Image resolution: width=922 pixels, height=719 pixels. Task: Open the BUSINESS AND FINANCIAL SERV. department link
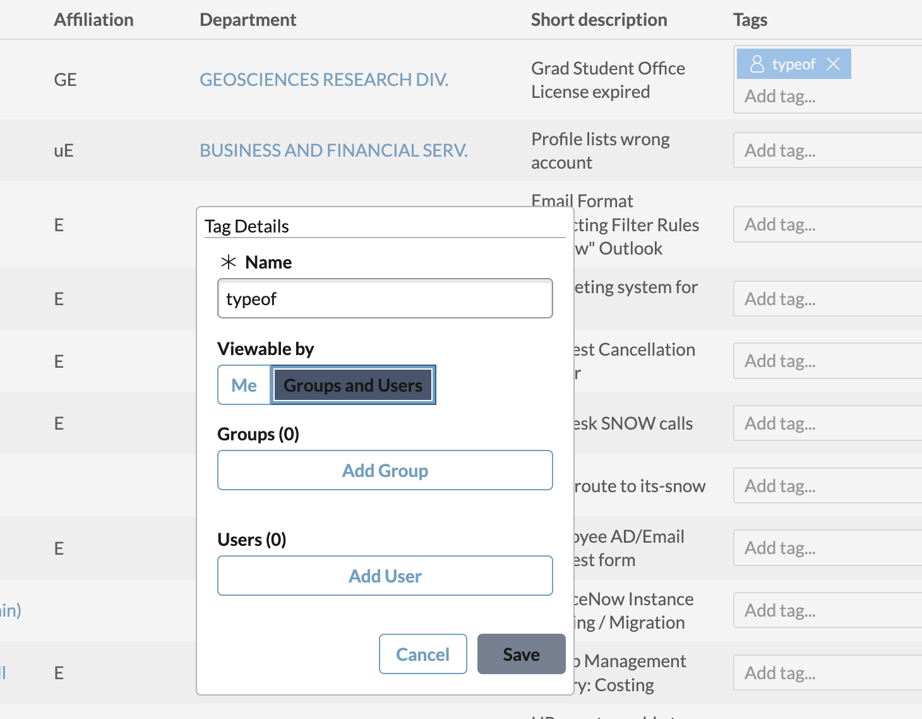[x=333, y=150]
